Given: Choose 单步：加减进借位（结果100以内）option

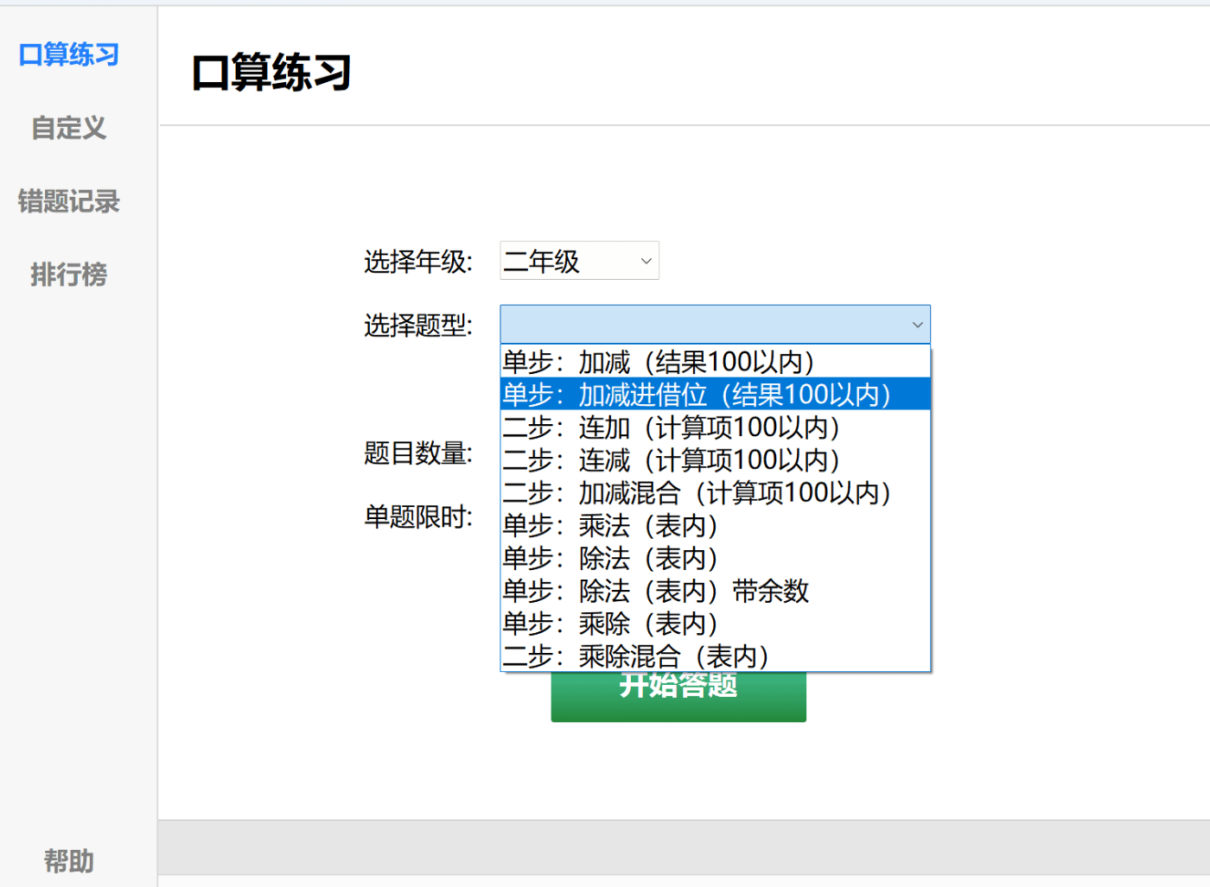Looking at the screenshot, I should click(697, 395).
